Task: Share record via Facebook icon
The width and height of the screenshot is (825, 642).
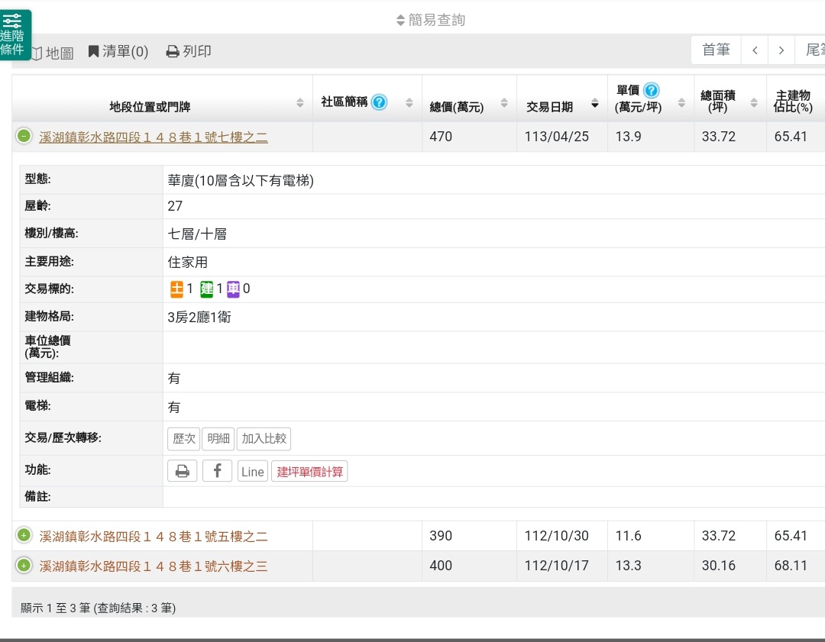Action: (217, 471)
